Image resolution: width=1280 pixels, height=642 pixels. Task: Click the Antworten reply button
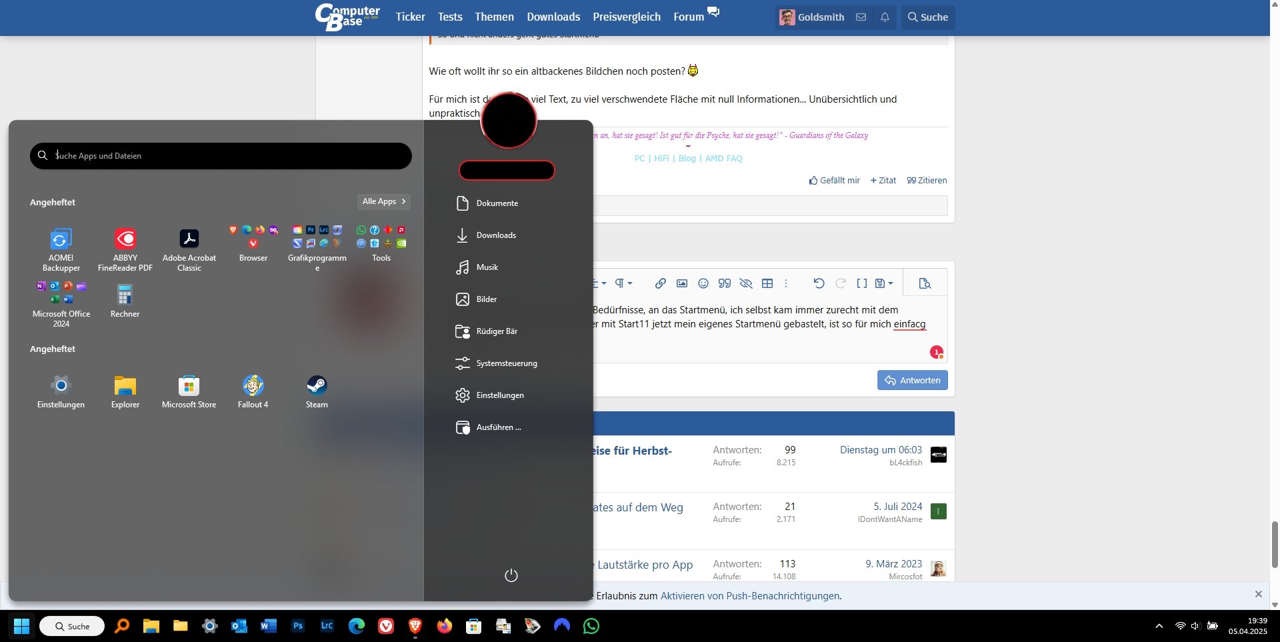(x=912, y=380)
